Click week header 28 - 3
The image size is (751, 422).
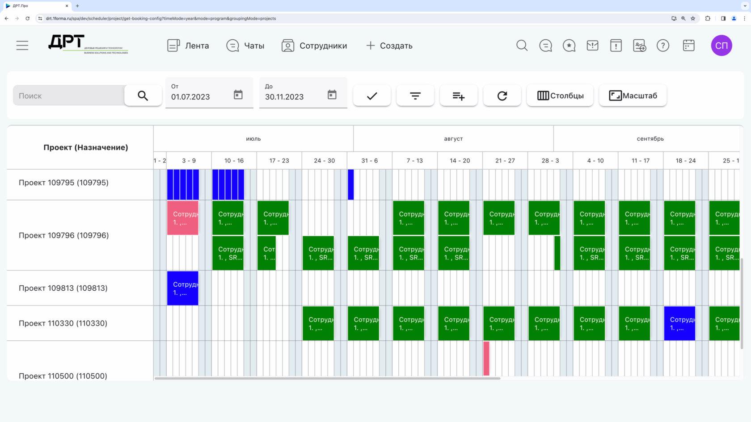point(550,161)
